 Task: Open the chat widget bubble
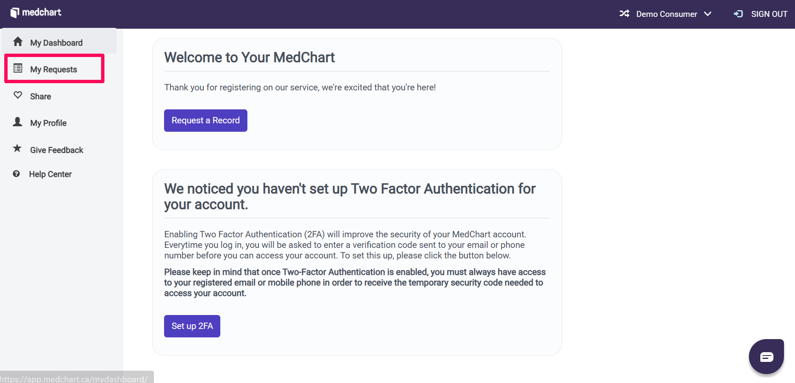[766, 357]
